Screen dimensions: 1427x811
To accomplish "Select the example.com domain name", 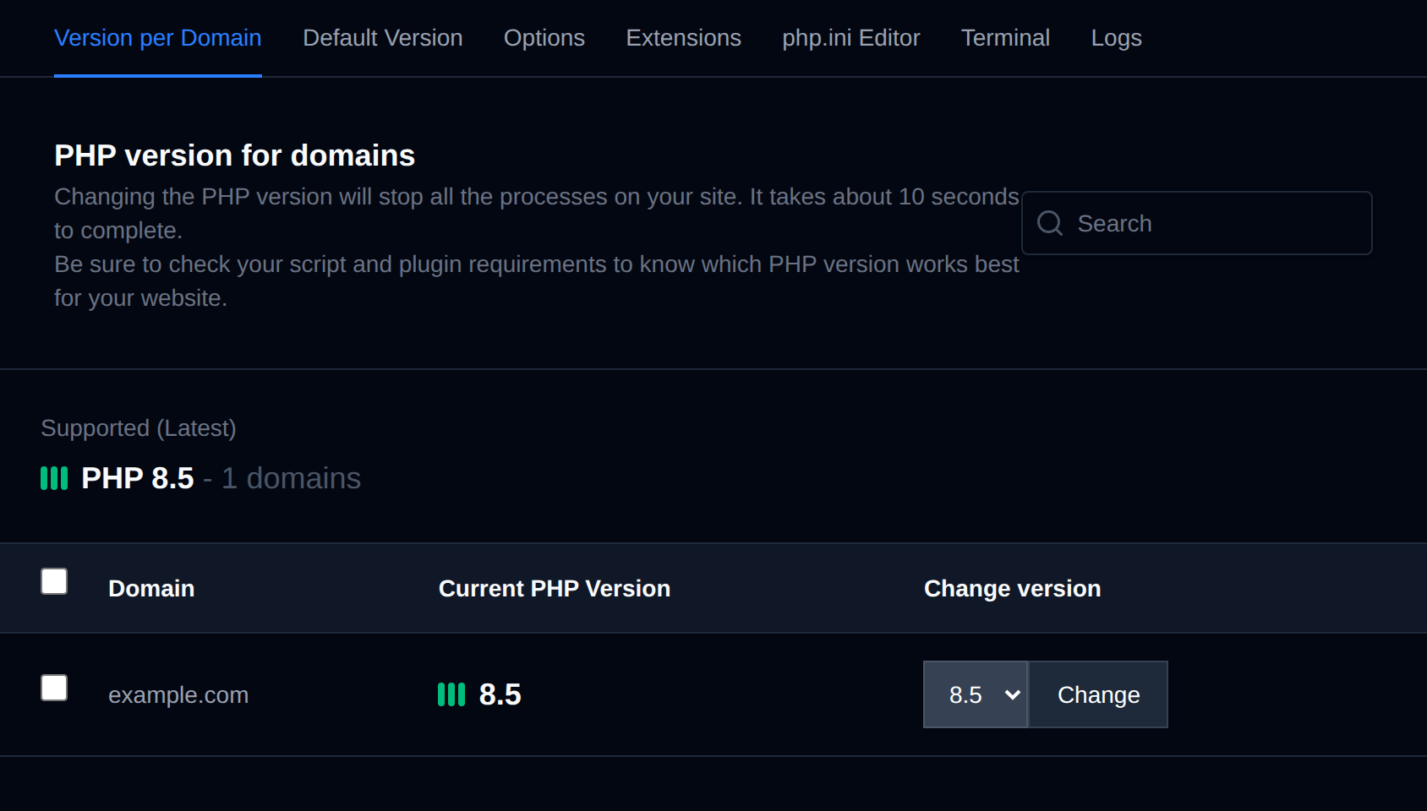I will coord(178,694).
